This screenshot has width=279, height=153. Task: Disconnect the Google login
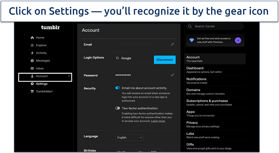165,60
